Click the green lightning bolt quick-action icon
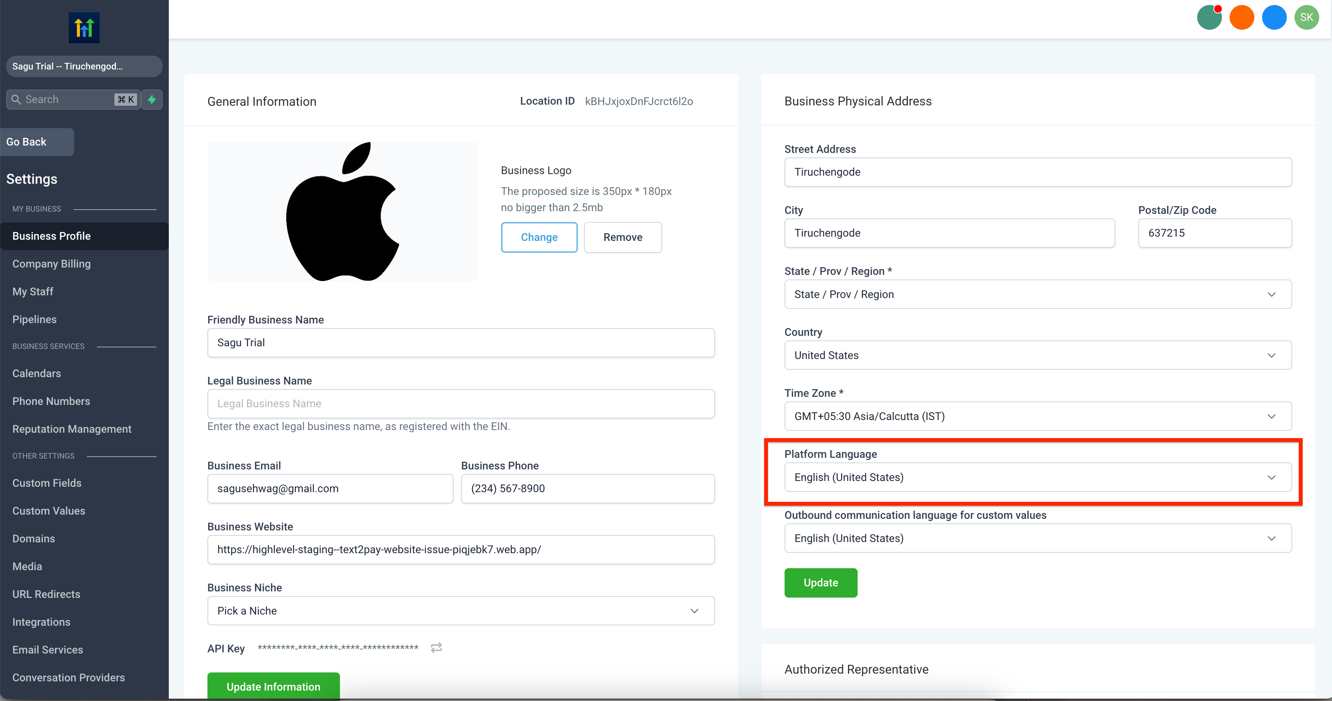1332x701 pixels. pyautogui.click(x=151, y=99)
